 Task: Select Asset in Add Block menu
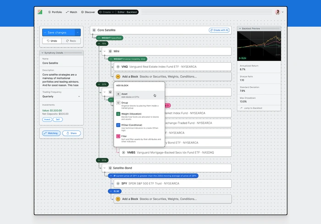(x=139, y=95)
